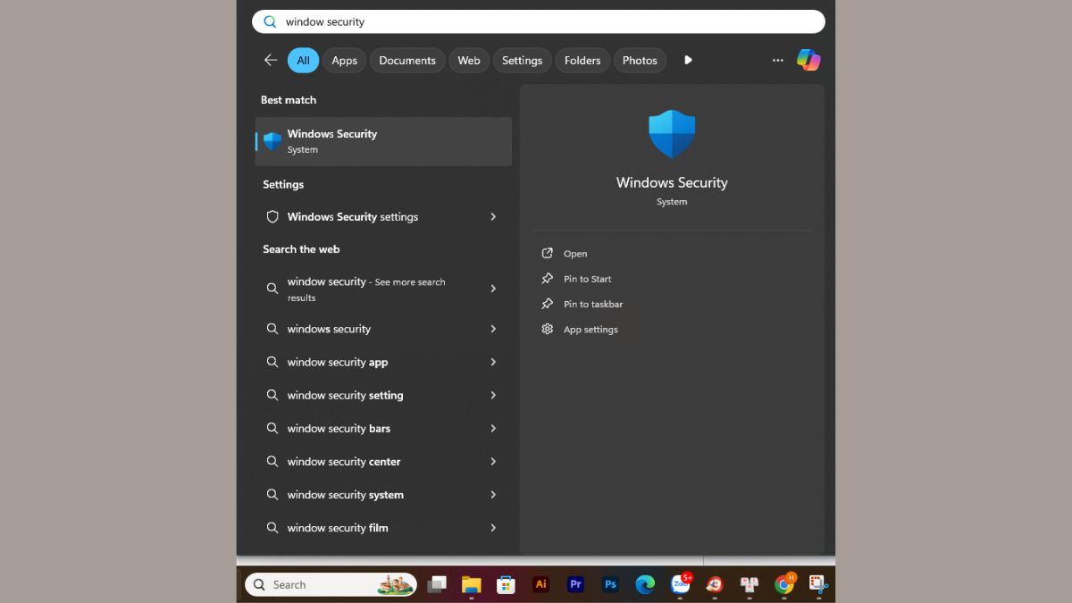
Task: Click the magnifier icon in the top search box
Action: (270, 21)
